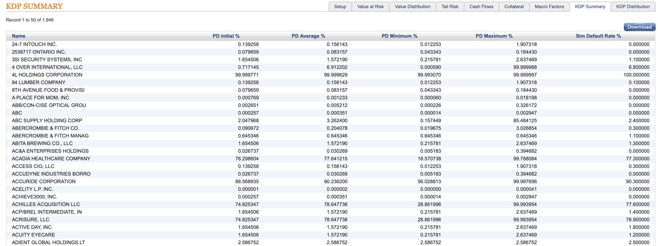Click the Download button

(639, 27)
